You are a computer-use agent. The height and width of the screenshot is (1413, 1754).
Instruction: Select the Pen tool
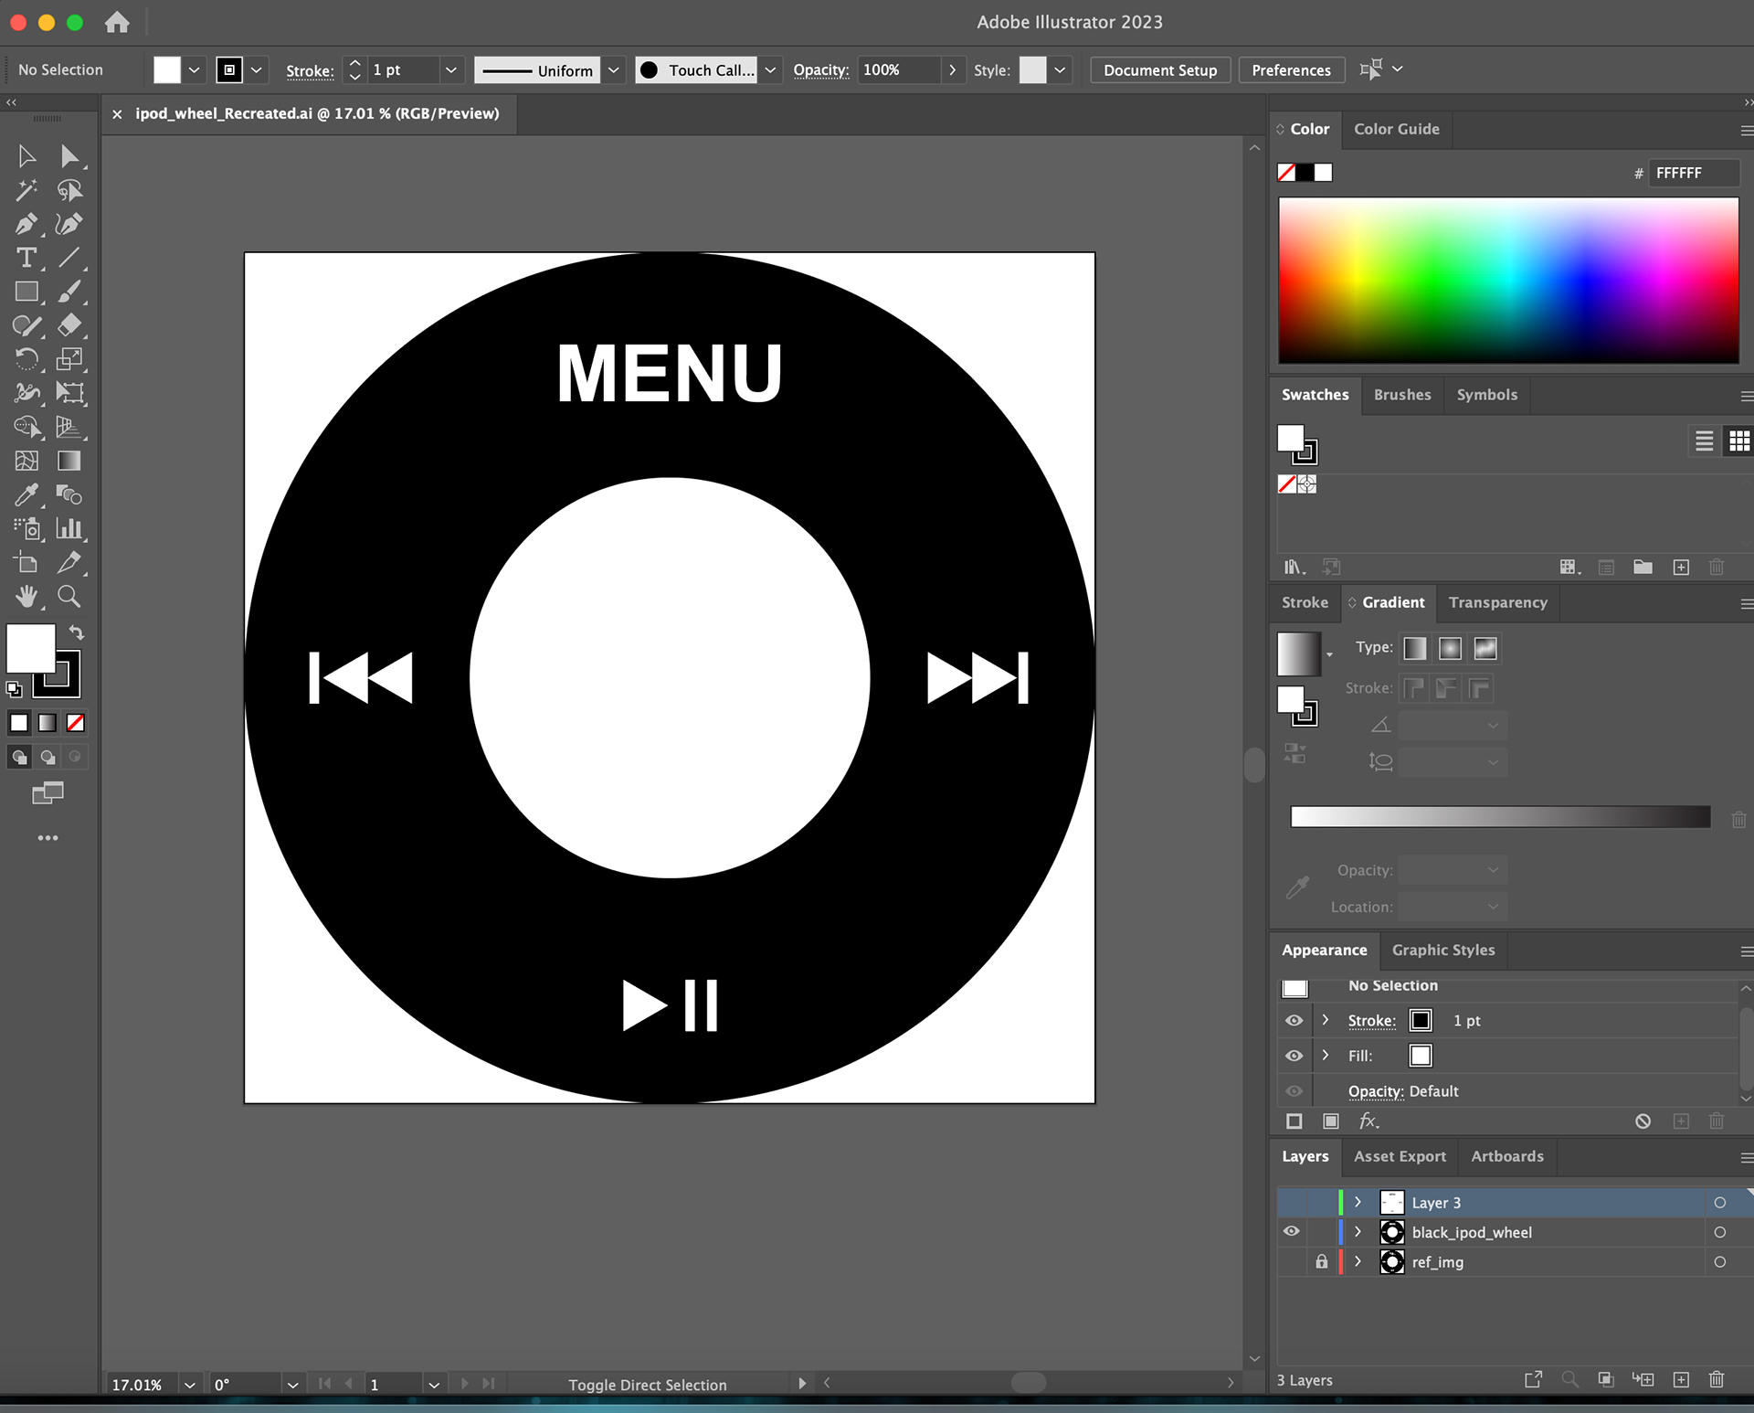click(x=26, y=224)
